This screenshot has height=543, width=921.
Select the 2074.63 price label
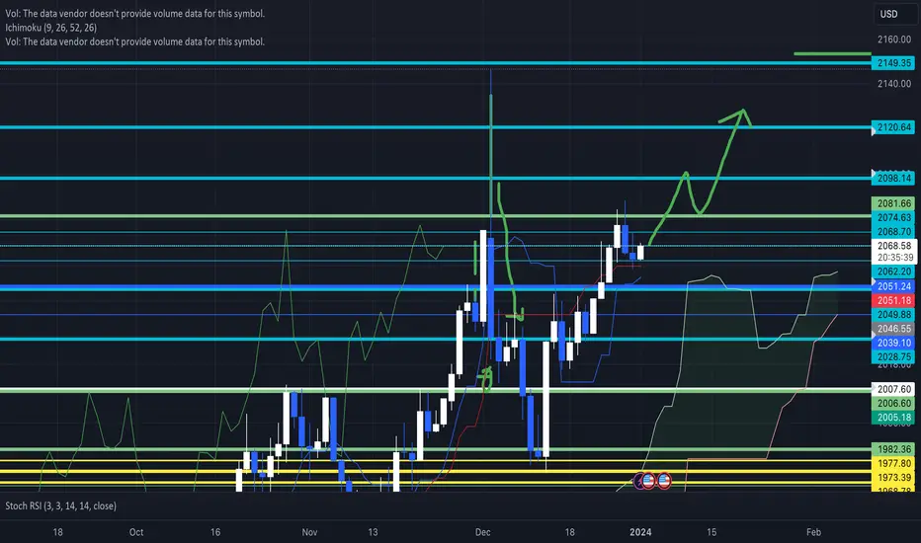click(892, 218)
